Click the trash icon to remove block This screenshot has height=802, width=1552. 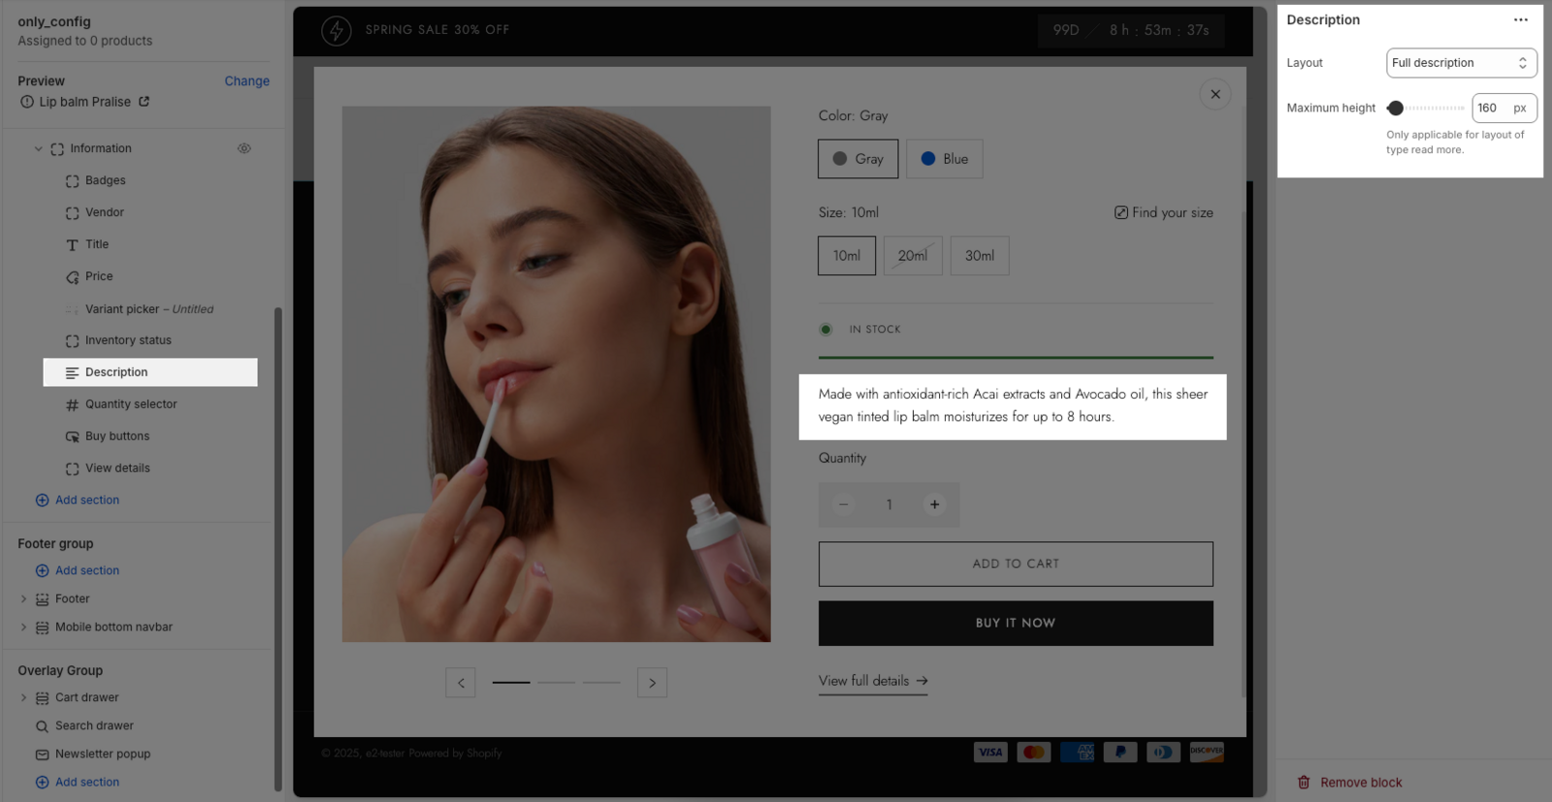click(1304, 783)
